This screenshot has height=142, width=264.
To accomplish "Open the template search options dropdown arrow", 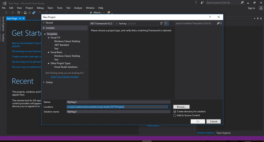I will pyautogui.click(x=221, y=23).
